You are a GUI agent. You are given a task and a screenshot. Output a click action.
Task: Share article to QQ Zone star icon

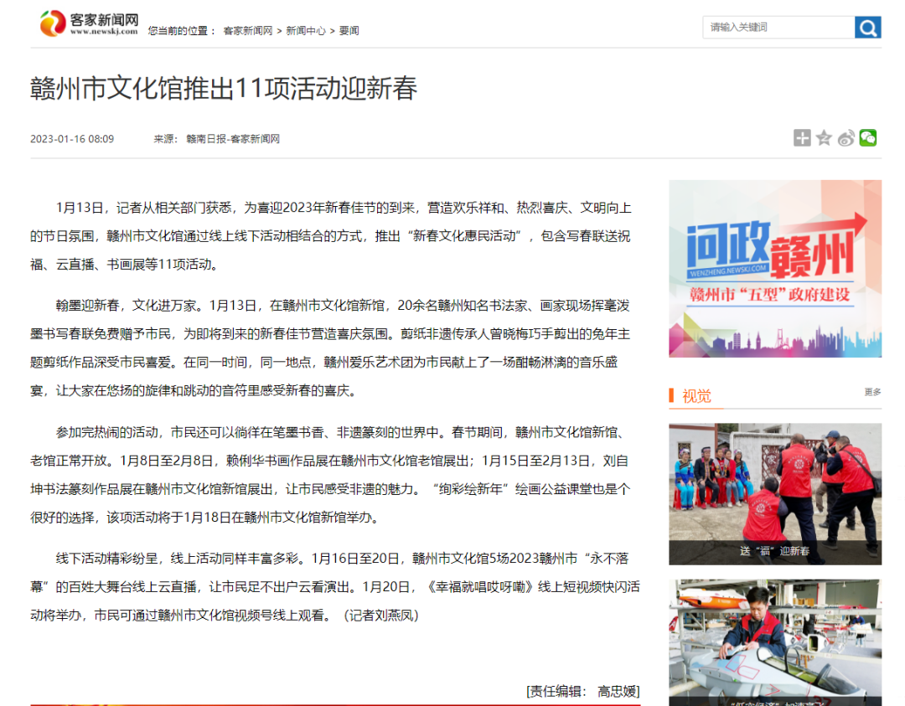pyautogui.click(x=824, y=138)
